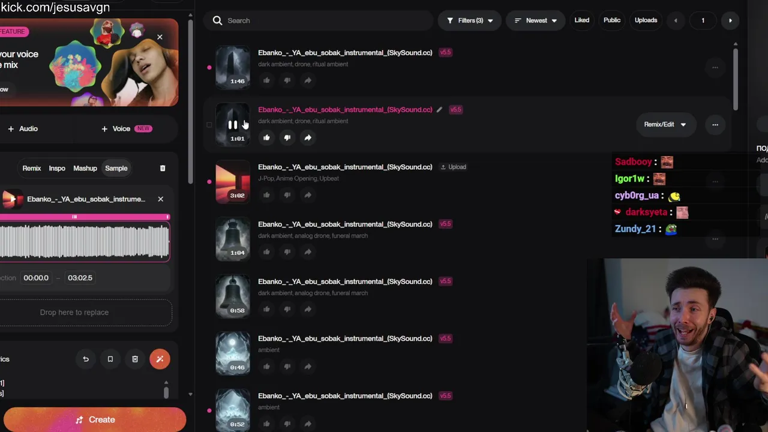Click the pink selection range bar above the waveform
768x432 pixels.
(85, 217)
